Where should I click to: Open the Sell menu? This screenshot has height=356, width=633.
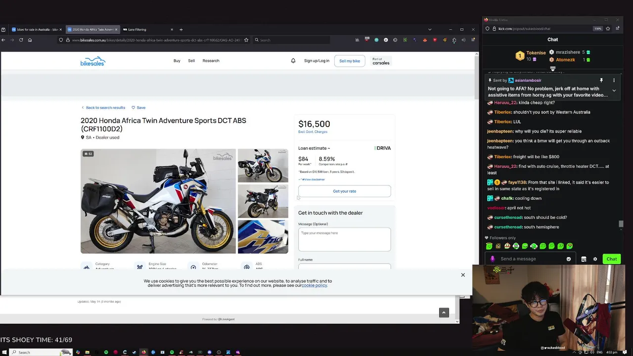click(x=191, y=61)
